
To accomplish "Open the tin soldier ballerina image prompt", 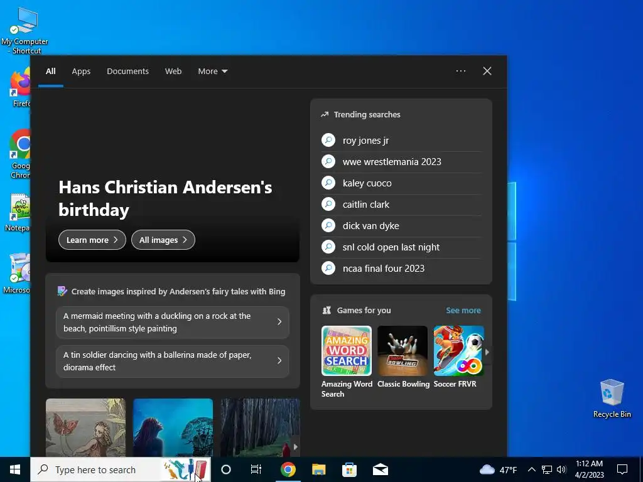I will point(173,361).
